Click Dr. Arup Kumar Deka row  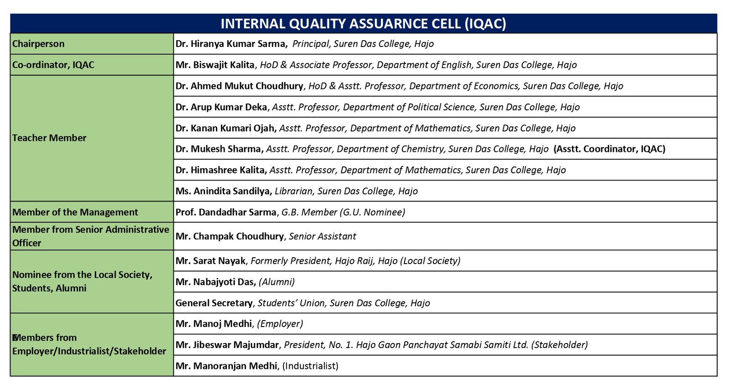[377, 107]
